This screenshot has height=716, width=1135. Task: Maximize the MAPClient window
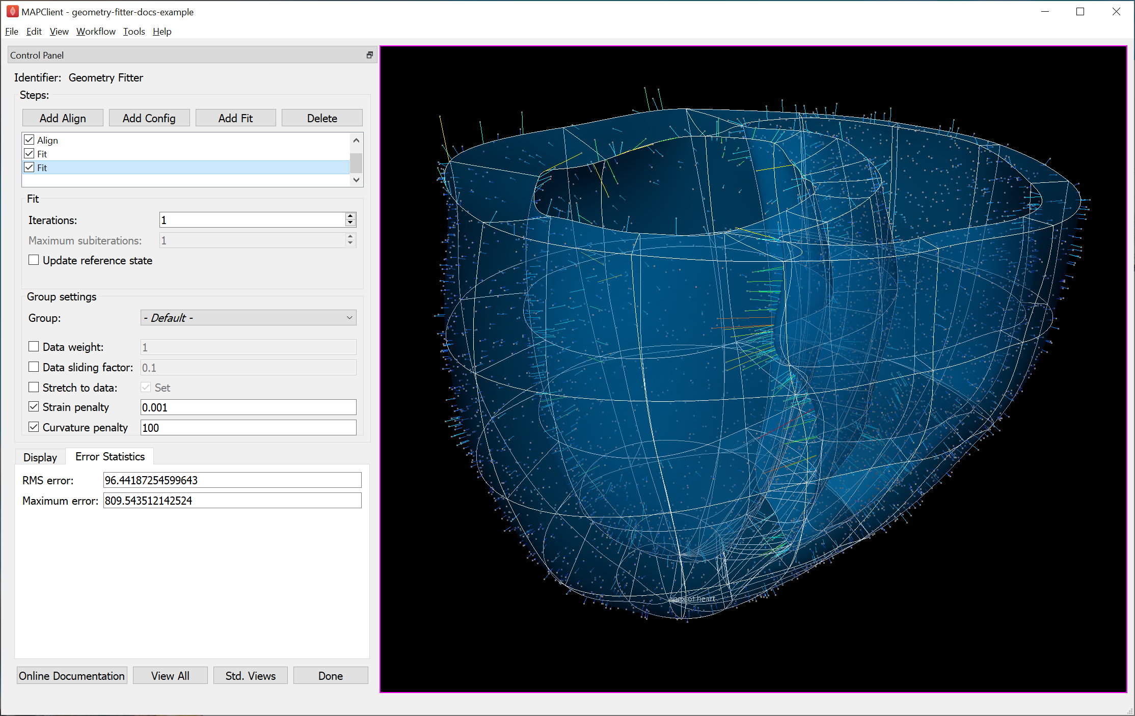pyautogui.click(x=1080, y=11)
